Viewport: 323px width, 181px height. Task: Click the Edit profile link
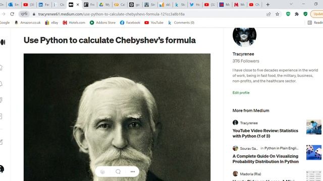(x=241, y=93)
